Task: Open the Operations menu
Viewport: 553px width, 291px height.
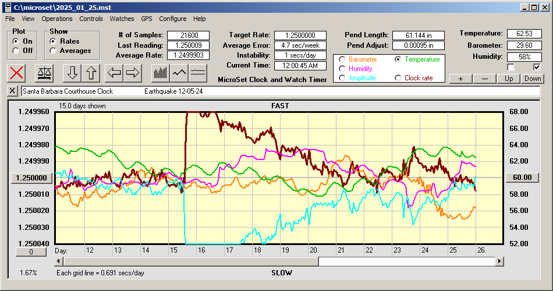Action: 57,19
